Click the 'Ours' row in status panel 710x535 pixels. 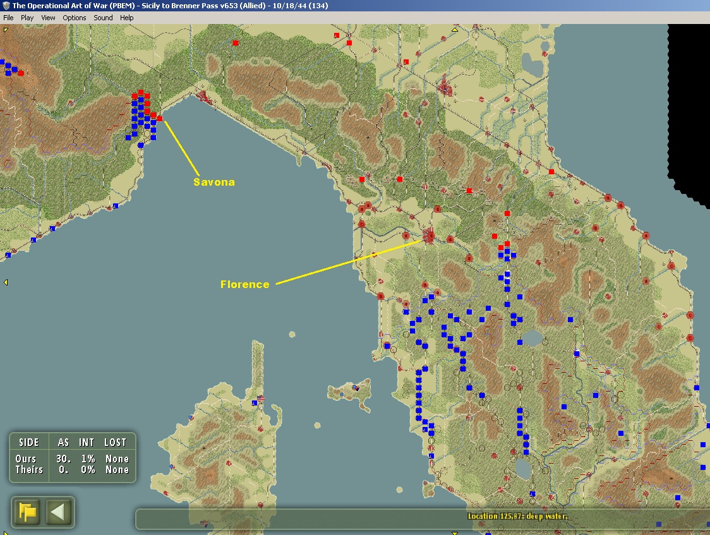(73, 459)
